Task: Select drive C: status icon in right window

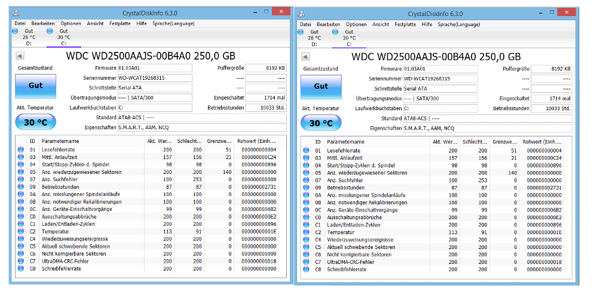Action: [x=335, y=32]
